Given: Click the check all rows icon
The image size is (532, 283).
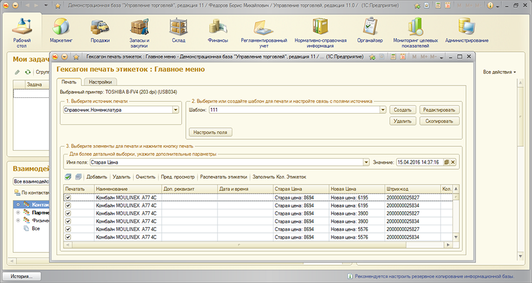Looking at the screenshot, I should pyautogui.click(x=68, y=176).
